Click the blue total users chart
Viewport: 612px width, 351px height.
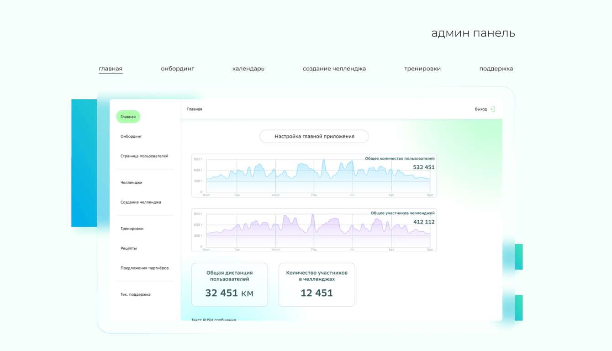[x=314, y=175]
